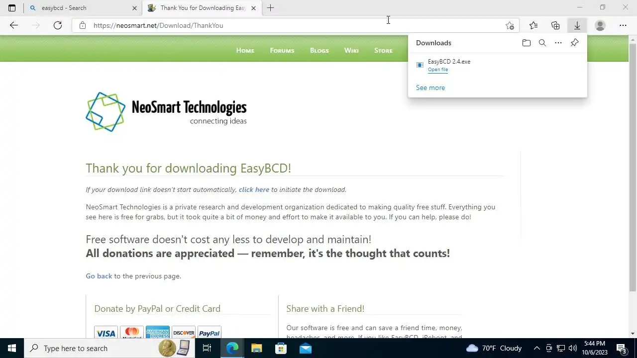
Task: Click the Donate by PayPal heading
Action: coord(157,309)
